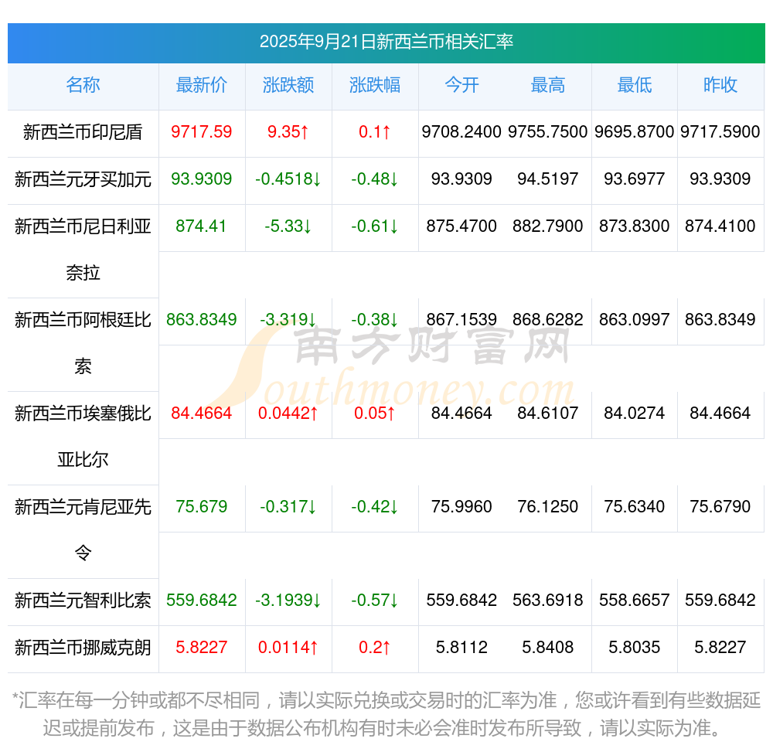Click the table title 2025年9月21日新西兰币相关汇率

pyautogui.click(x=386, y=42)
